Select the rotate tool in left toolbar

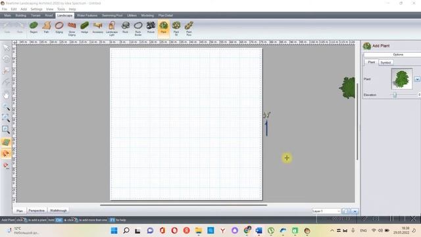[x=6, y=59]
